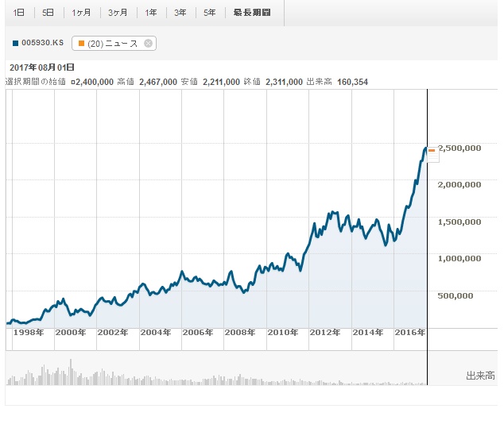Choose the 5年 chart period

209,13
